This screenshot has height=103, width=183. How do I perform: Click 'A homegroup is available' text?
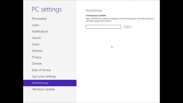coord(96,15)
